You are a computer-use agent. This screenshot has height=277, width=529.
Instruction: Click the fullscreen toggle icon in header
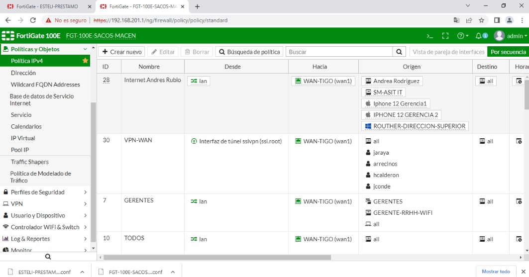(445, 36)
